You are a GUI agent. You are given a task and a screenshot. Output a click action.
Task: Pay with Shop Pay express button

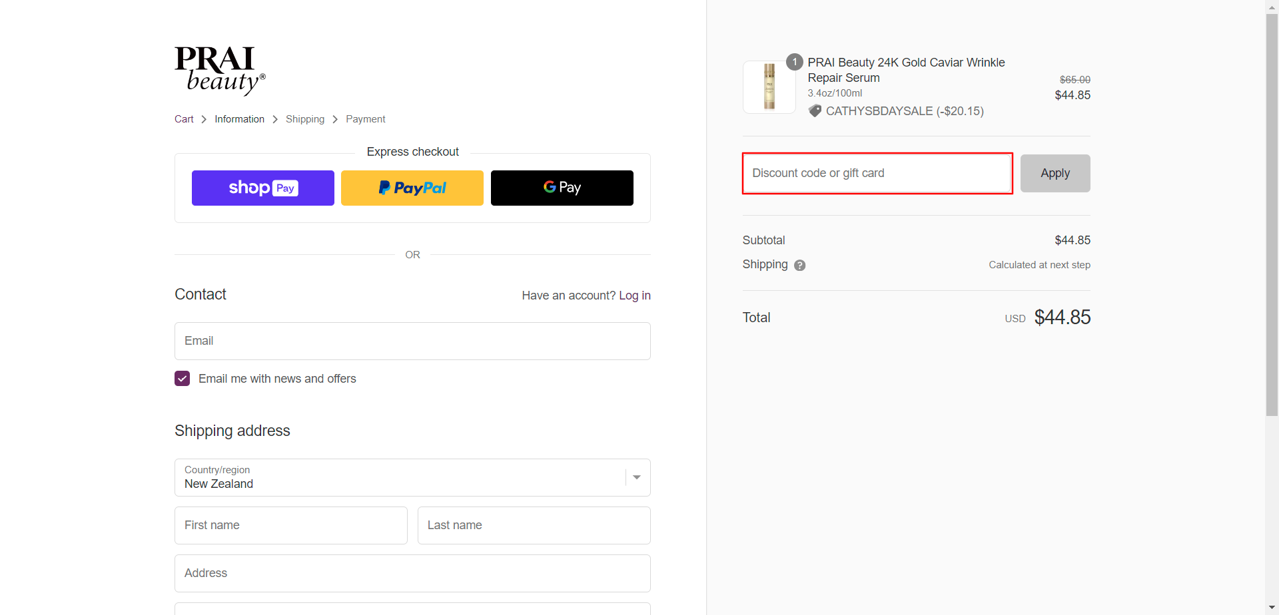point(262,188)
